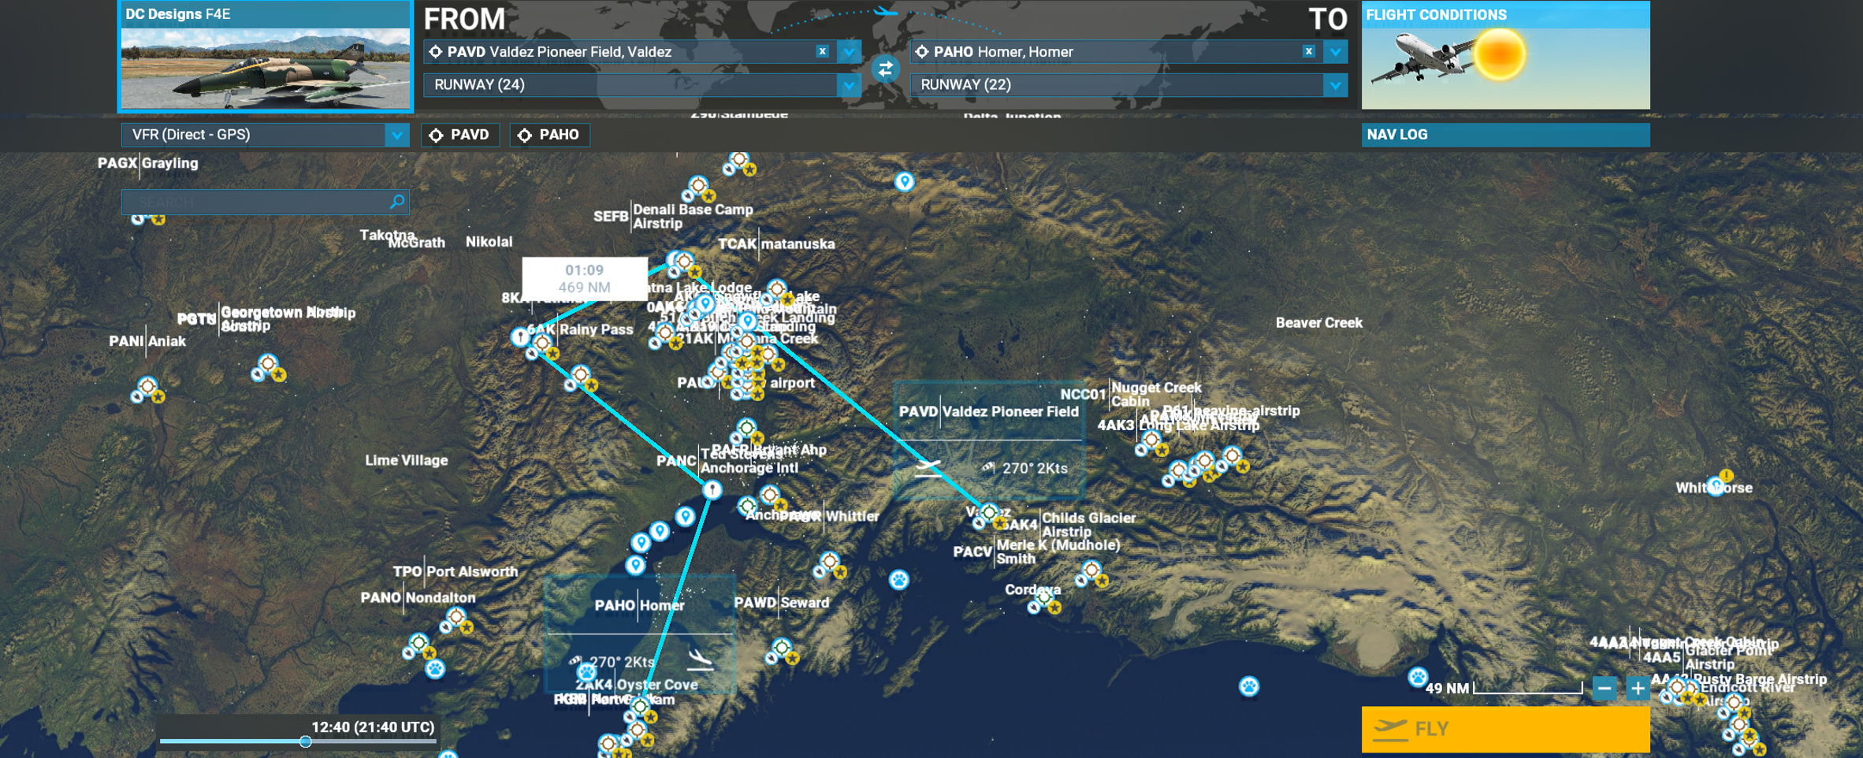Click the route waypoint pin left of Rainy Pass
This screenshot has width=1863, height=758.
point(520,337)
